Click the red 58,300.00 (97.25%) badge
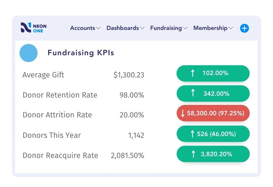The image size is (273, 187). pyautogui.click(x=213, y=113)
